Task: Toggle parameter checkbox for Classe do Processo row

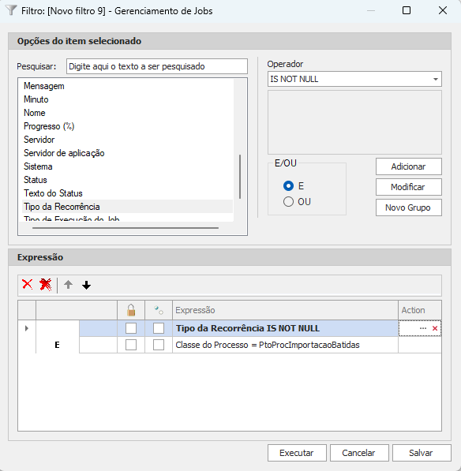Action: 159,345
